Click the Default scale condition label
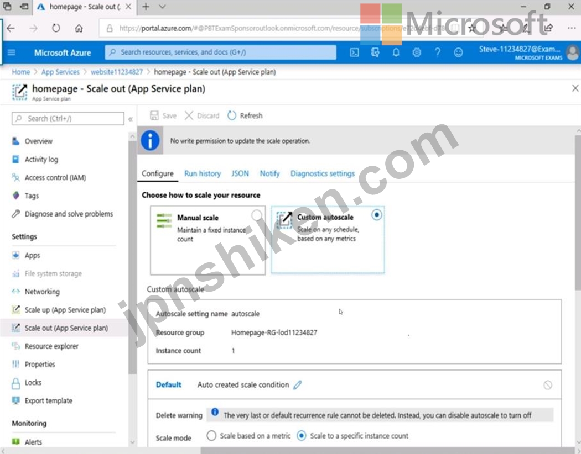Screen dimensions: 581x454 [169, 385]
